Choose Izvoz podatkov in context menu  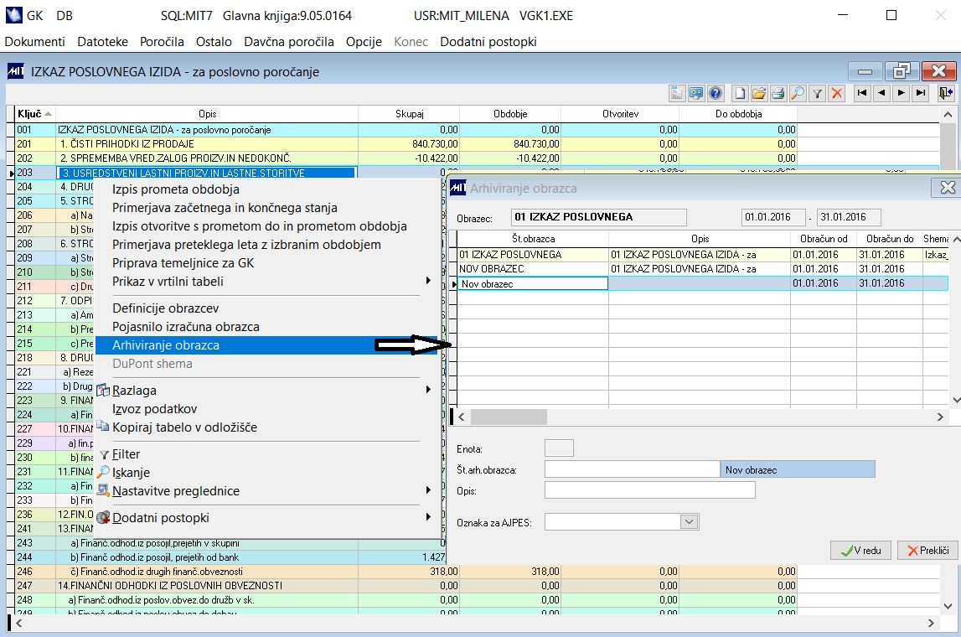[x=155, y=409]
